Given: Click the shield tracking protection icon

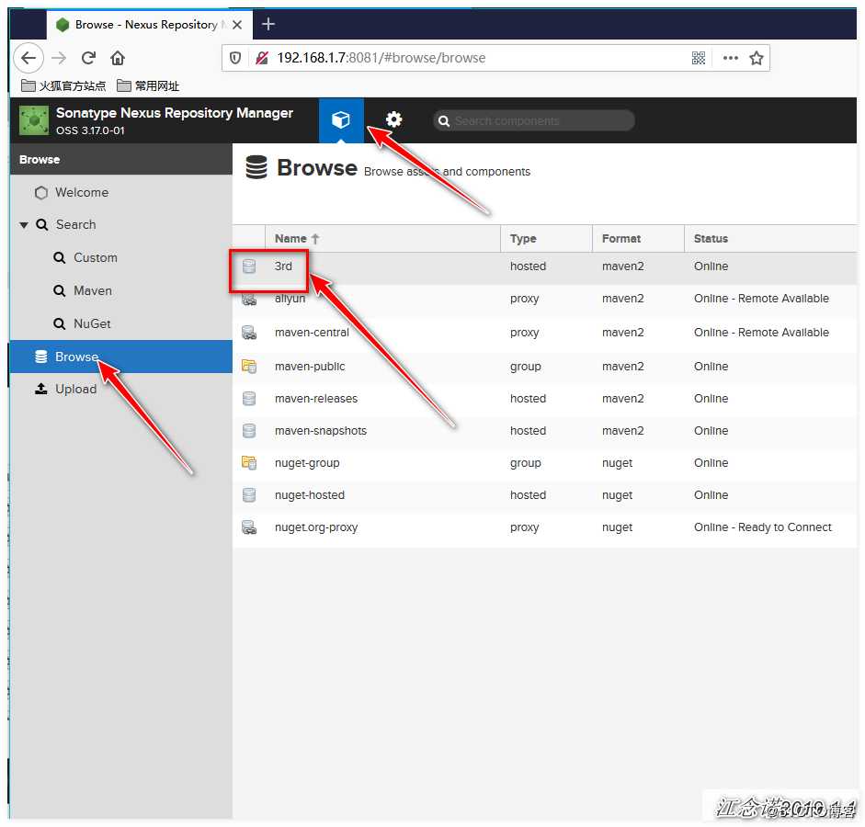Looking at the screenshot, I should coord(235,57).
